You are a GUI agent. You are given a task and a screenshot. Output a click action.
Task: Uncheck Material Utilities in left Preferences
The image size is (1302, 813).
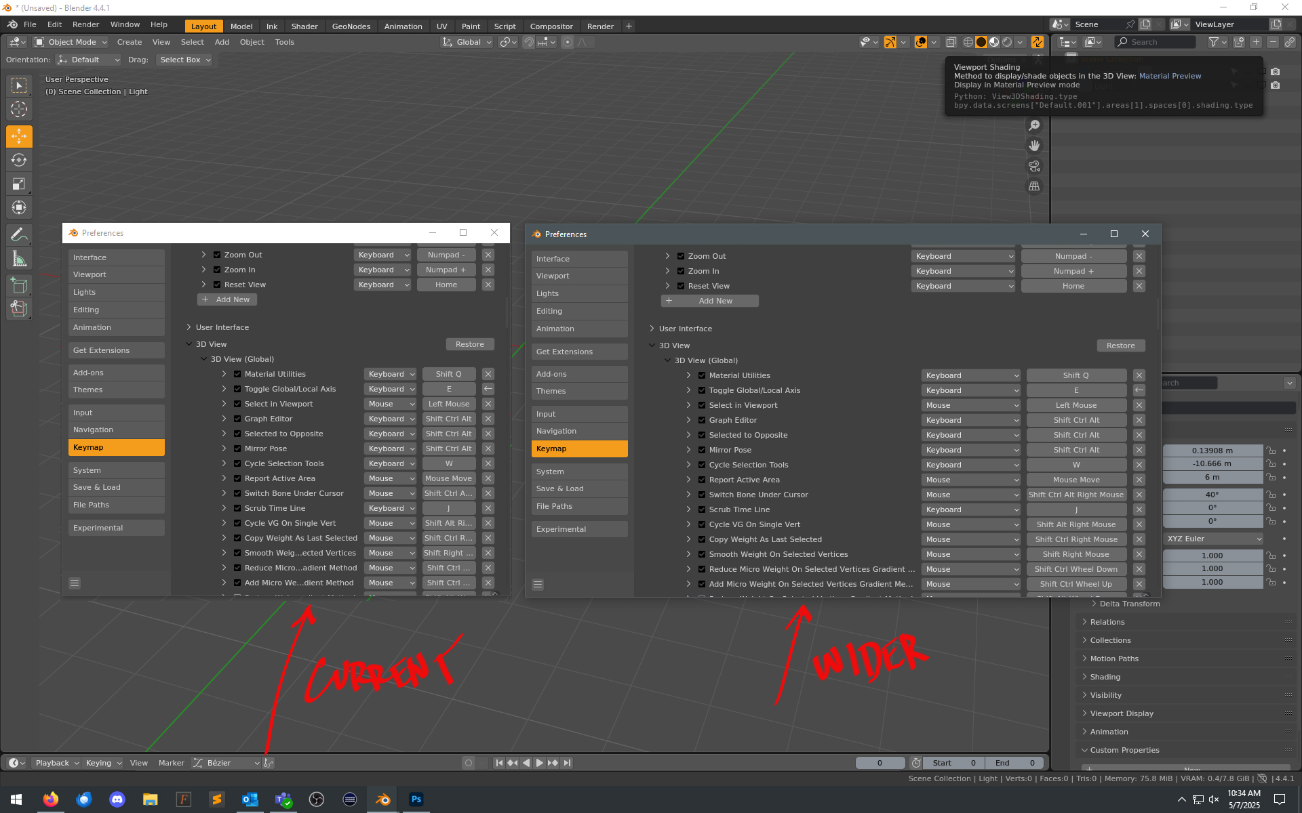tap(237, 374)
